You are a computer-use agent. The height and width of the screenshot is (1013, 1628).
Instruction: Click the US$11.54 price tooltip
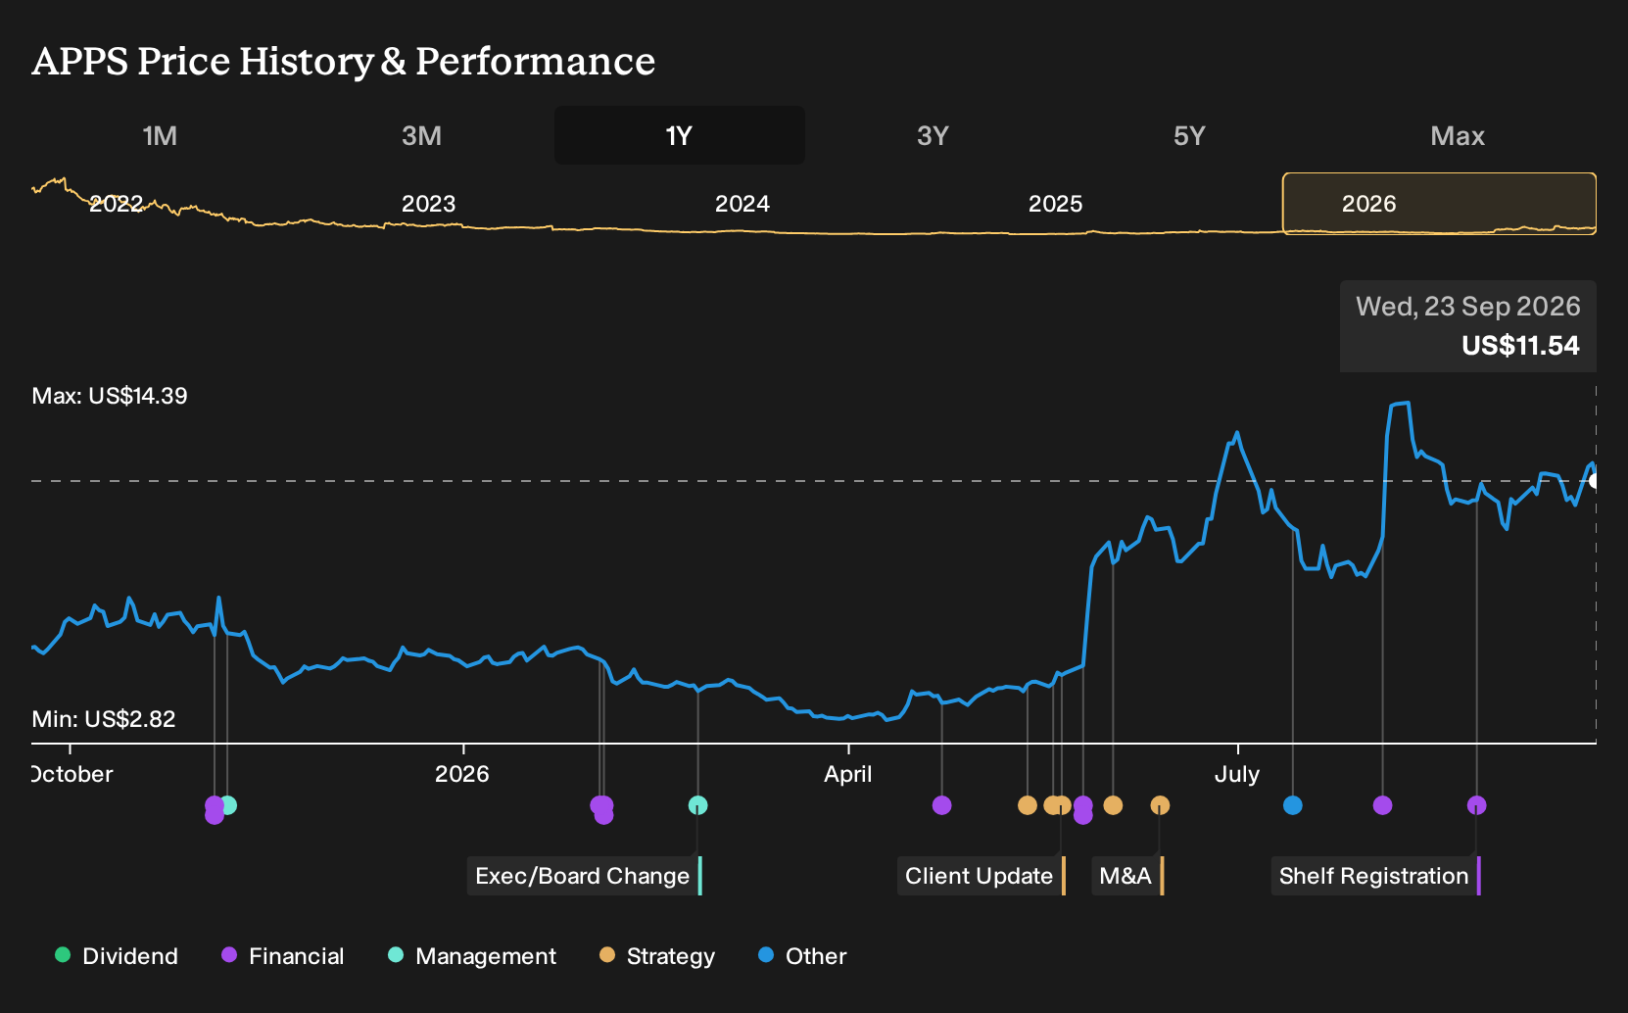(1468, 326)
